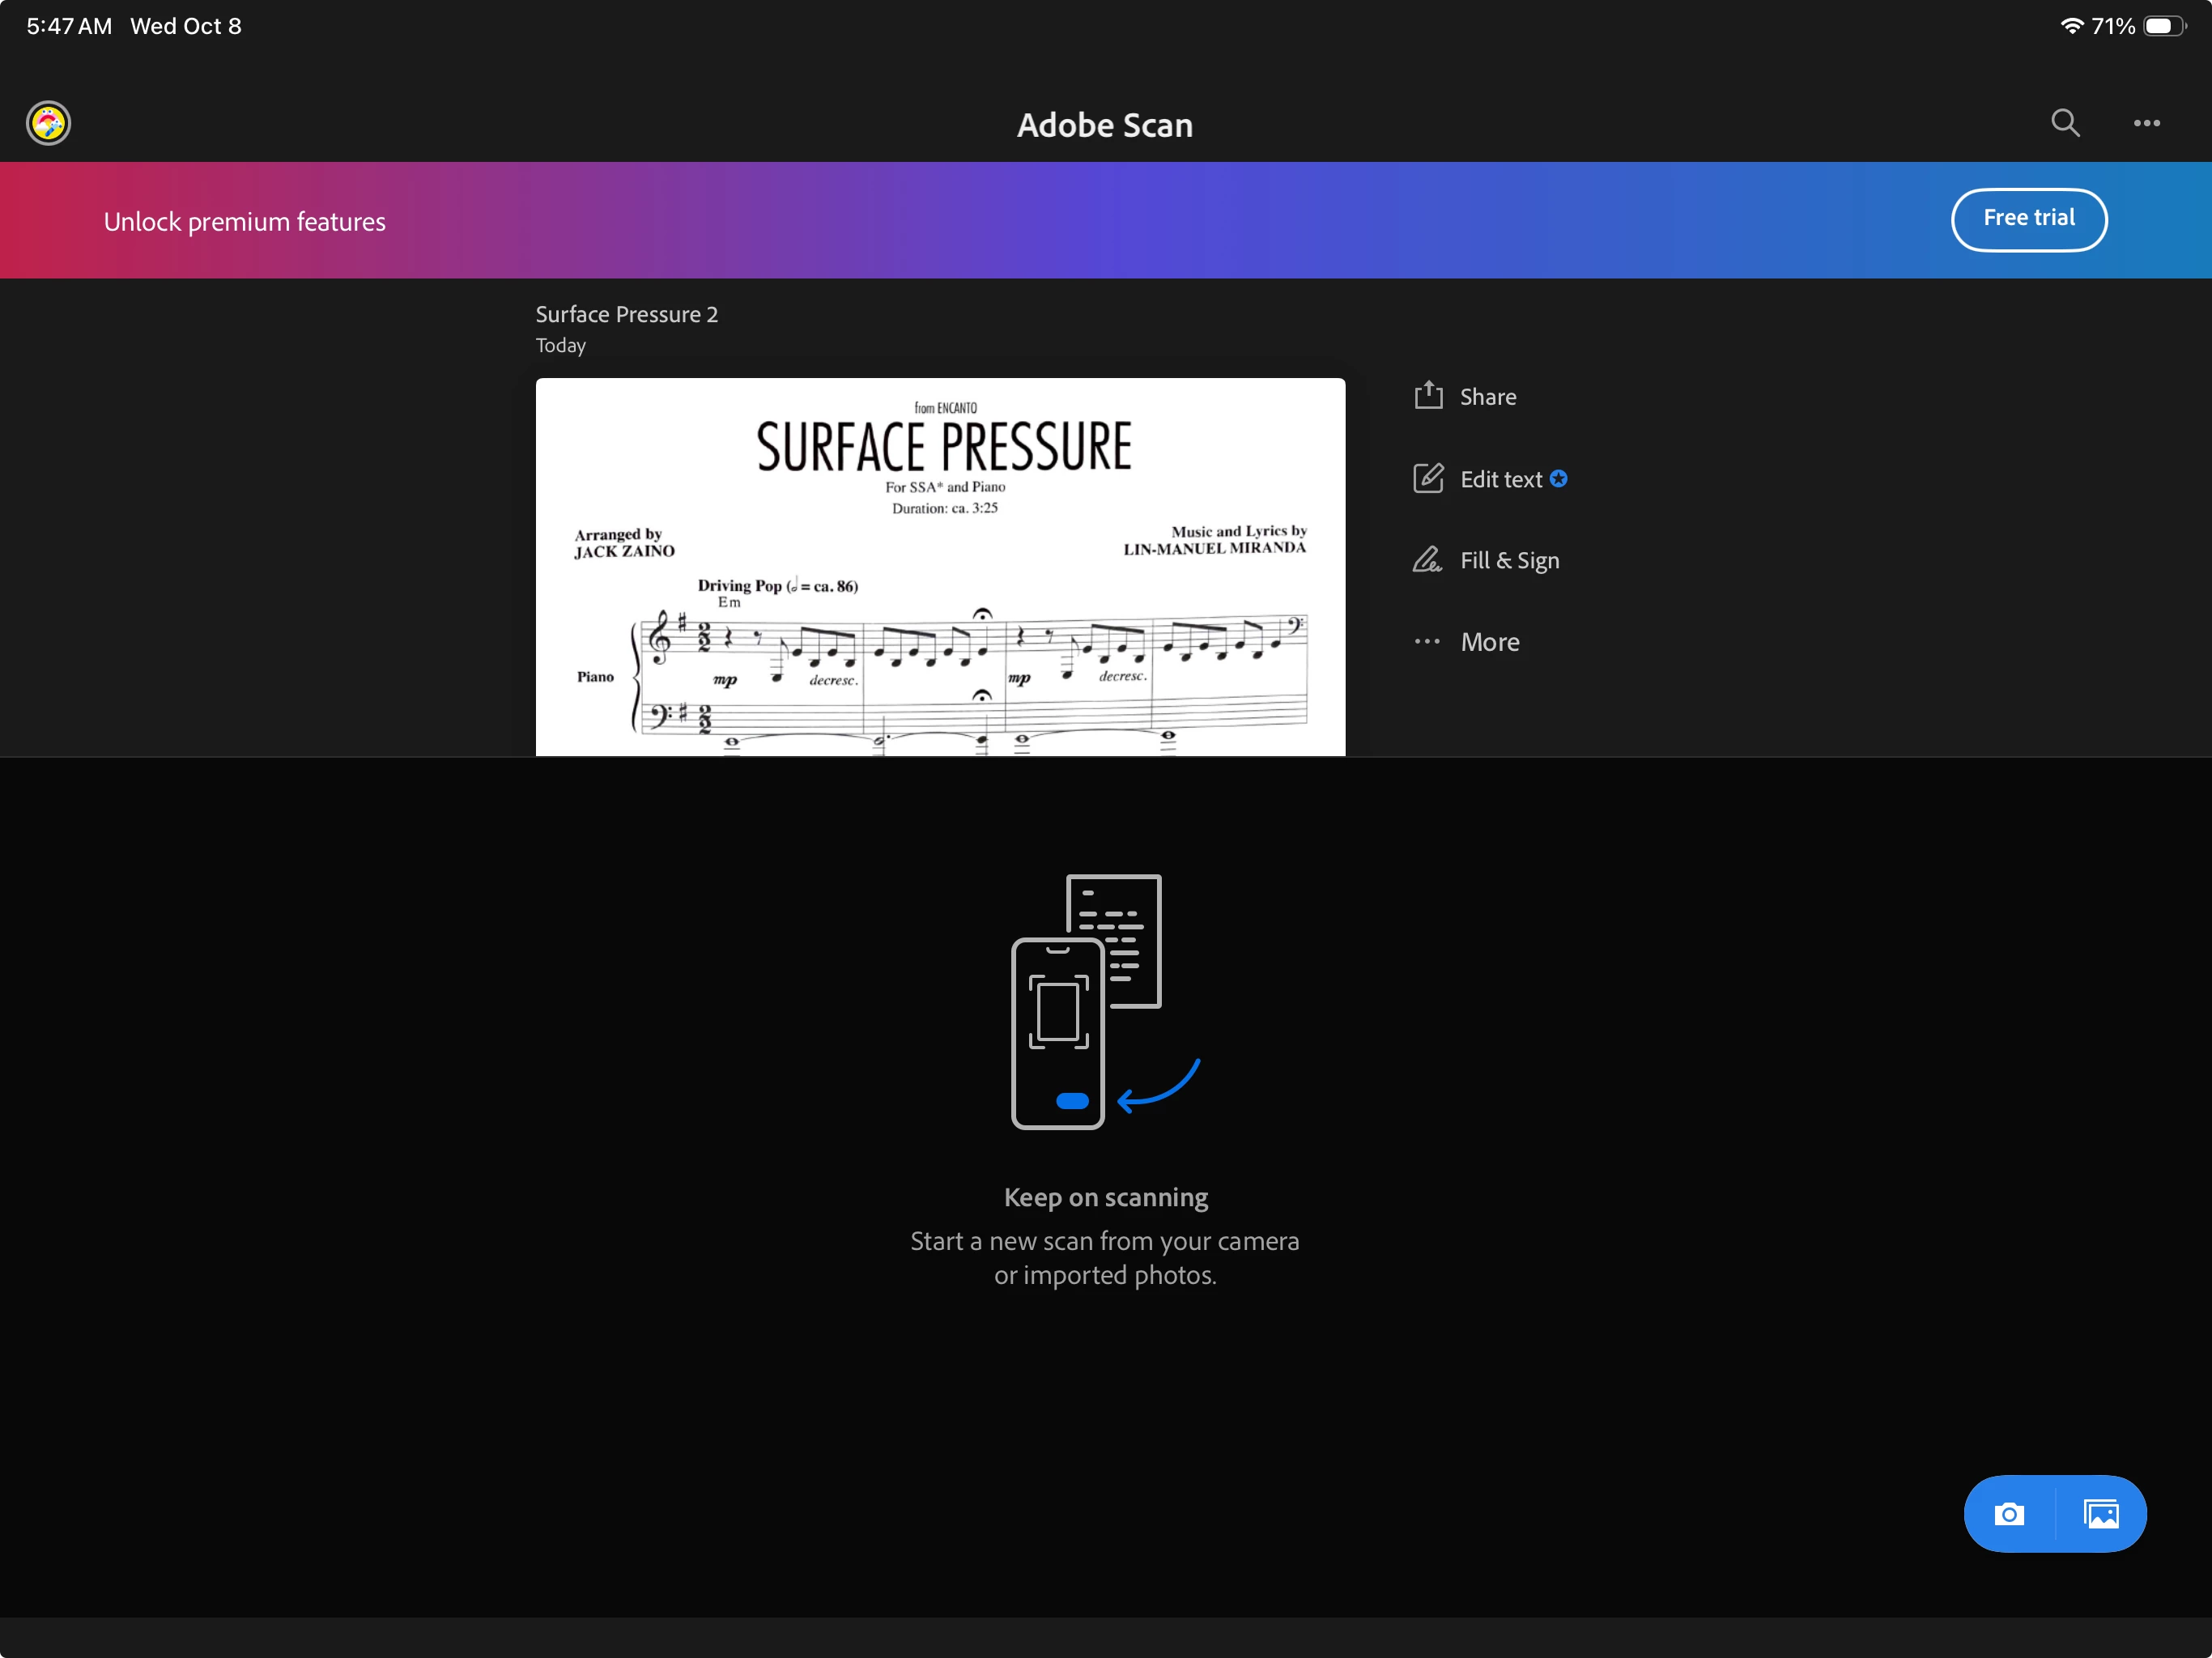Open the Surface Pressure sheet music thumbnail
Screen dimensions: 2212x1658
point(940,566)
